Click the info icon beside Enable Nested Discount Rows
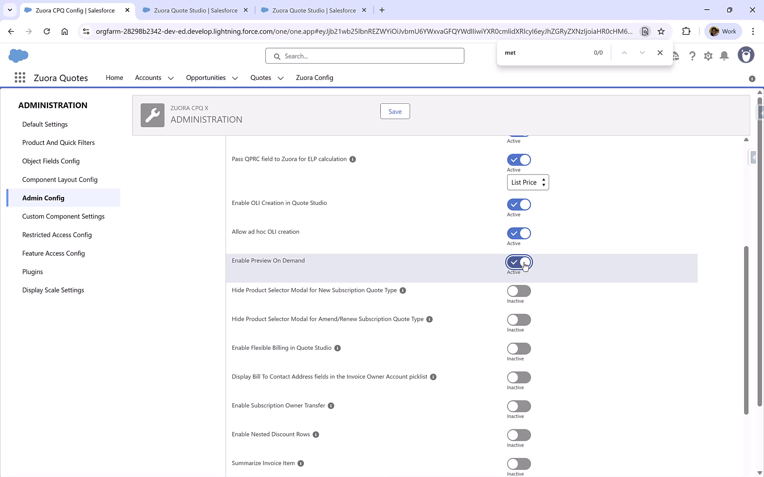764x477 pixels. (x=316, y=435)
